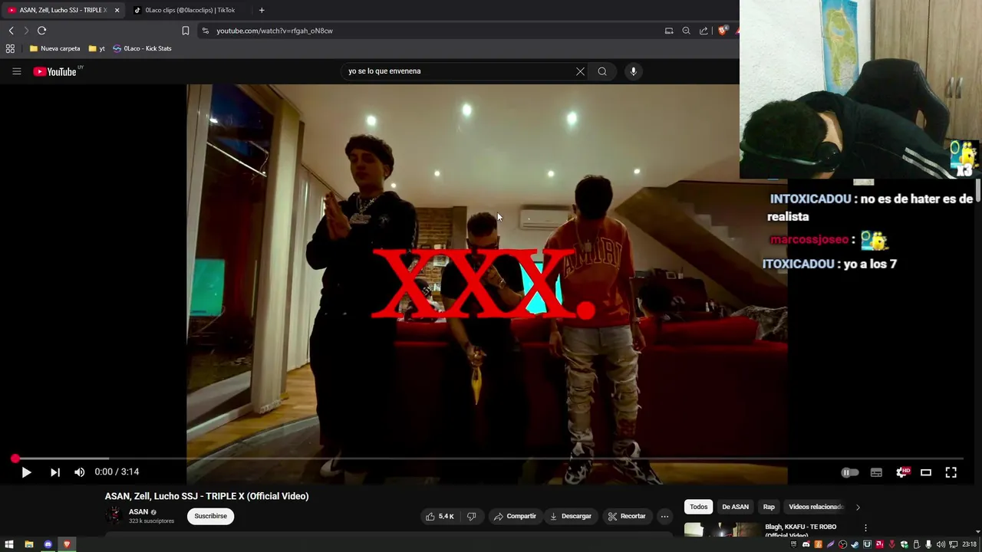This screenshot has width=982, height=552.
Task: Turn on subtitles in the player
Action: [876, 472]
